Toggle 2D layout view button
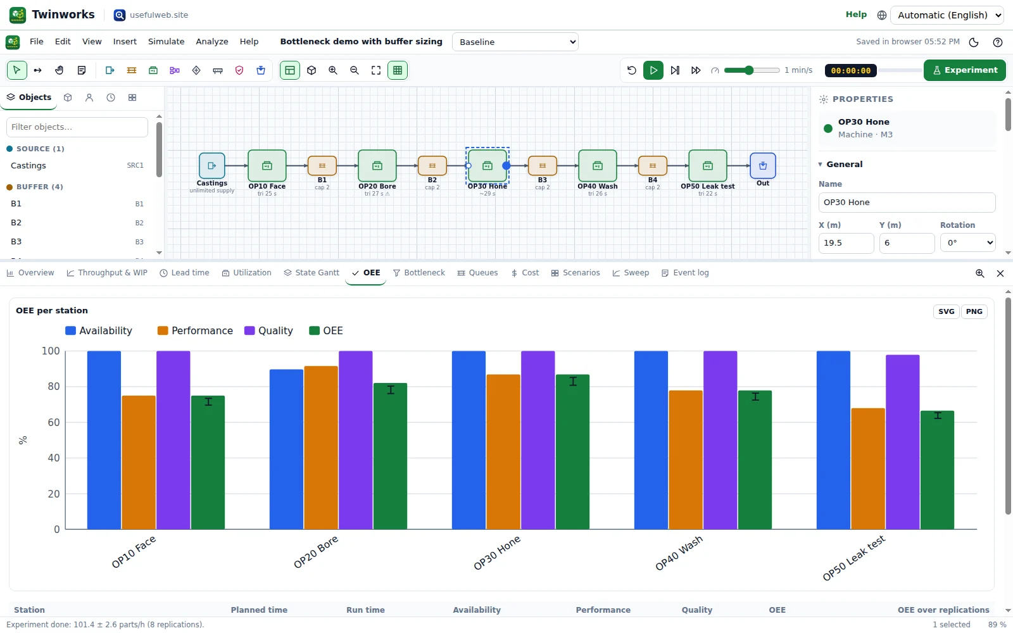This screenshot has width=1013, height=633. pyautogui.click(x=290, y=70)
